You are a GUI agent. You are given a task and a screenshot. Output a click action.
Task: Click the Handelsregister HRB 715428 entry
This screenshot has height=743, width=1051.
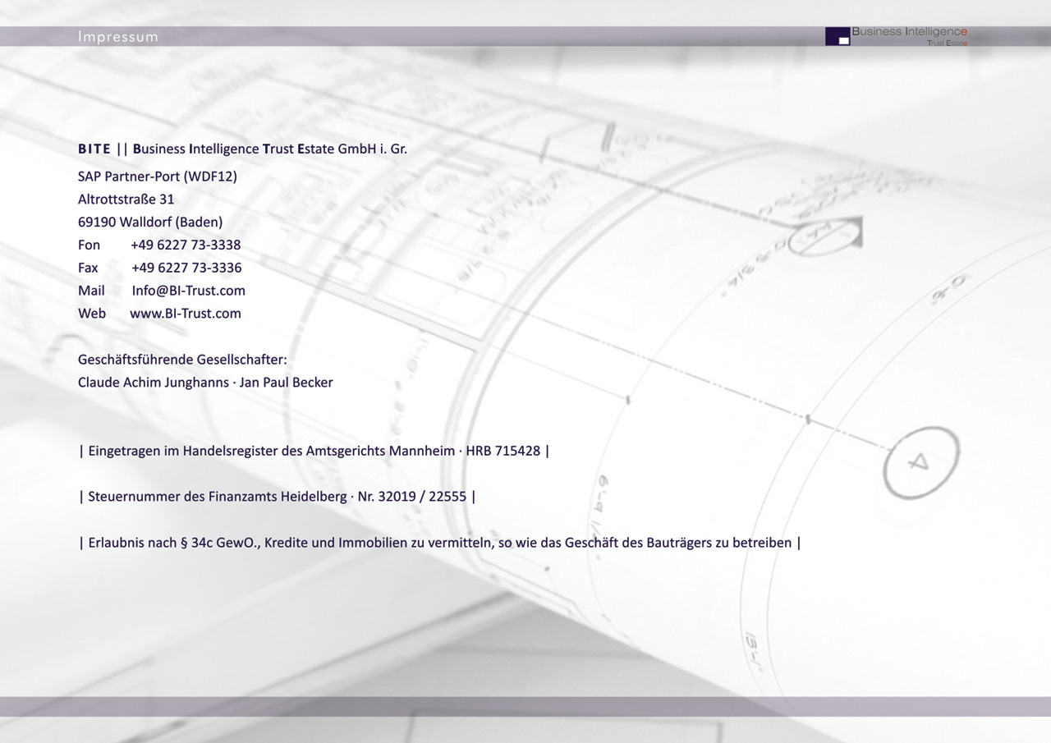tap(314, 451)
